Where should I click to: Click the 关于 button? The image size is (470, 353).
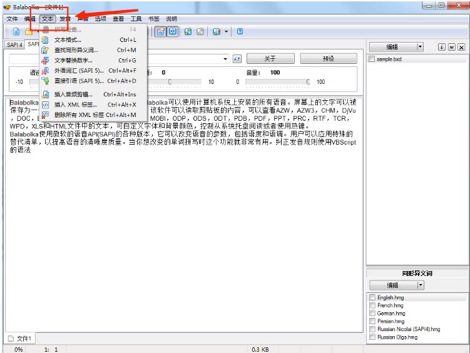click(270, 59)
